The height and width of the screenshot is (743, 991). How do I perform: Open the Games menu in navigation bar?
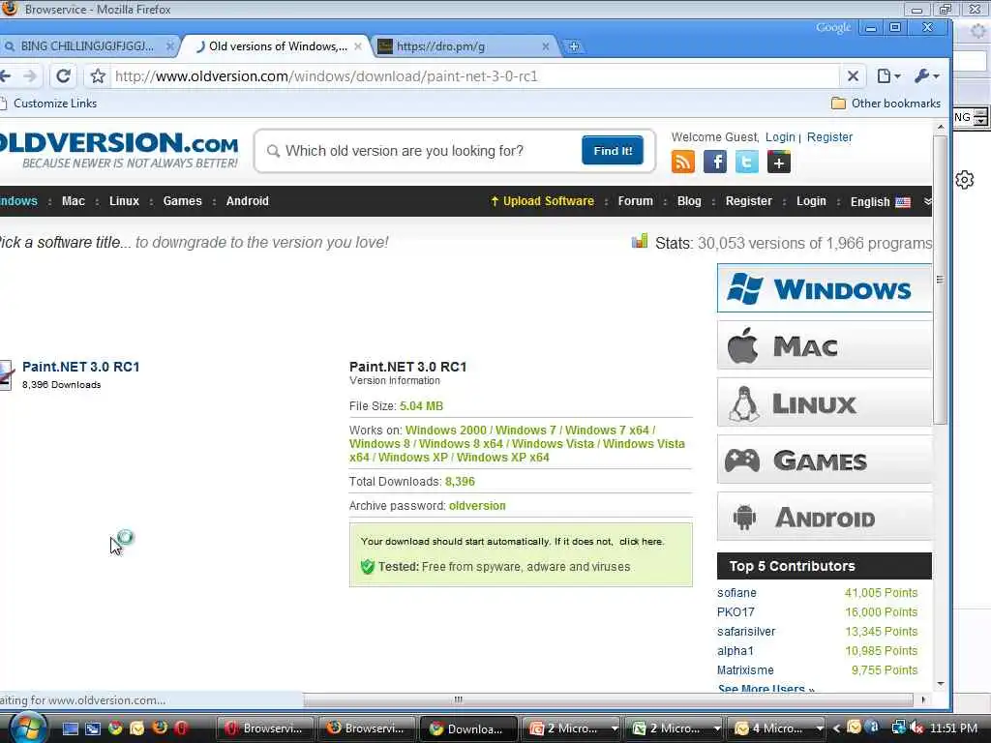pyautogui.click(x=182, y=201)
